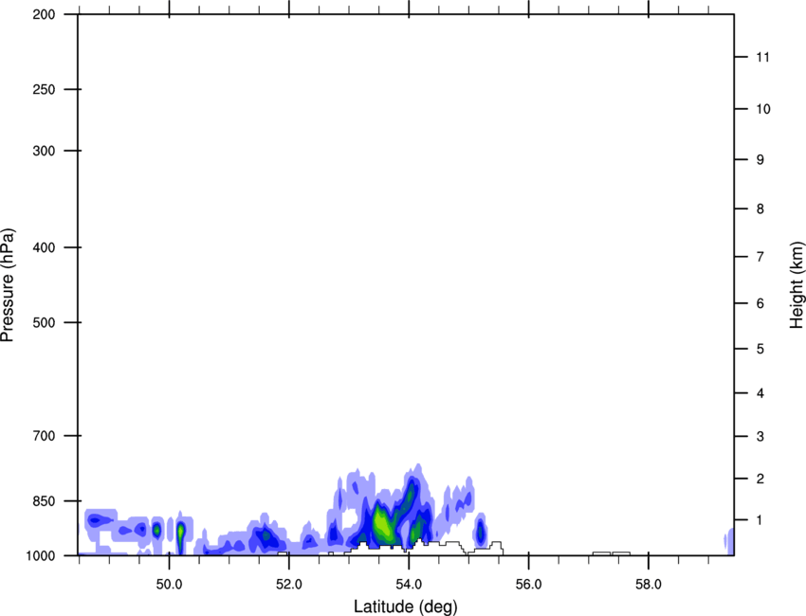806x616 pixels.
Task: Click the 10 km height label
Action: pyautogui.click(x=763, y=109)
